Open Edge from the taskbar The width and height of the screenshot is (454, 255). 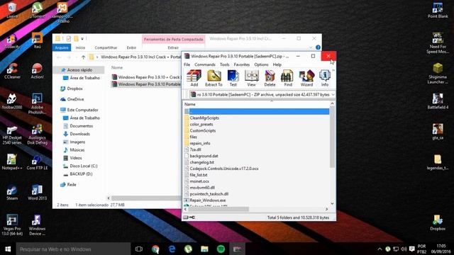point(172,249)
